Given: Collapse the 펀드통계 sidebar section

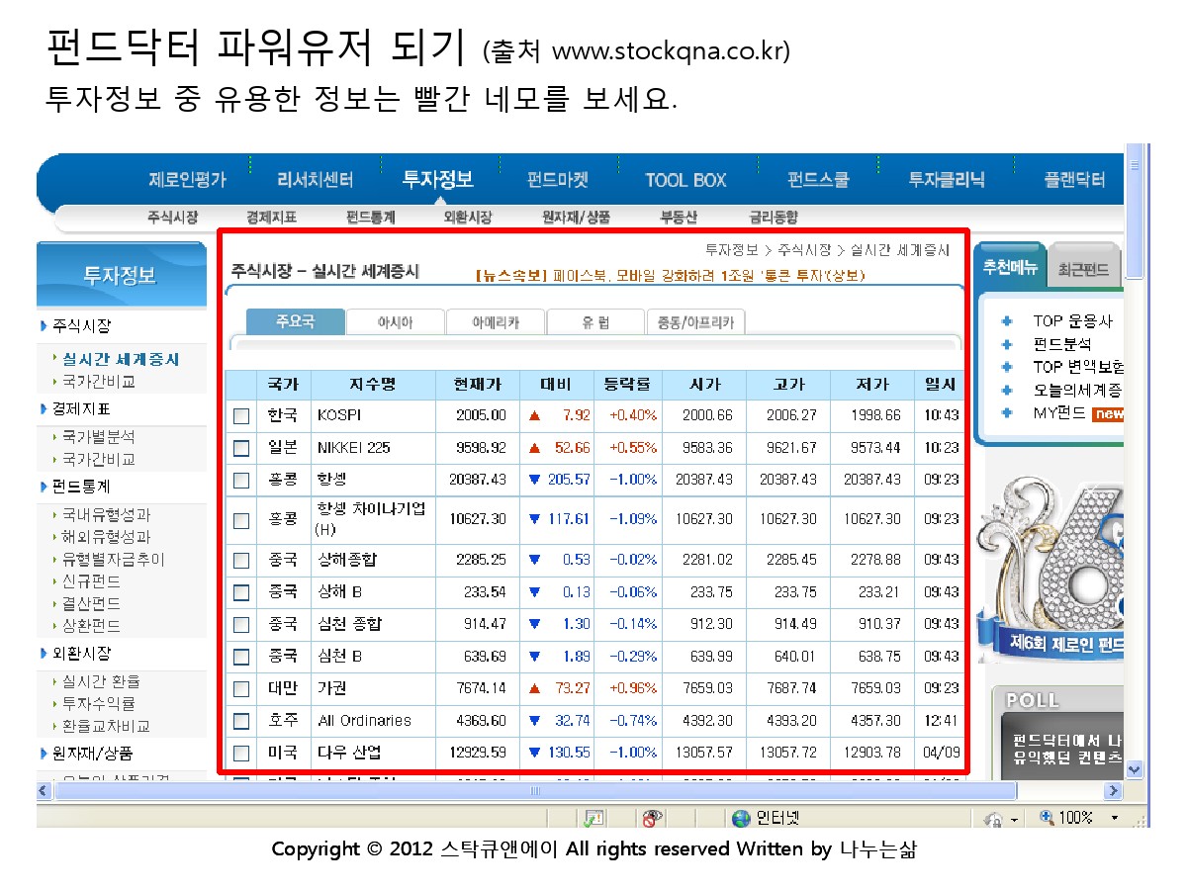Looking at the screenshot, I should point(77,487).
